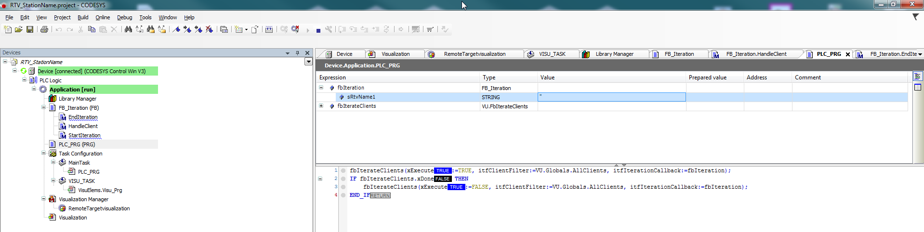This screenshot has width=924, height=232.
Task: Click the Toggle bookmark flag icon
Action: tap(176, 29)
